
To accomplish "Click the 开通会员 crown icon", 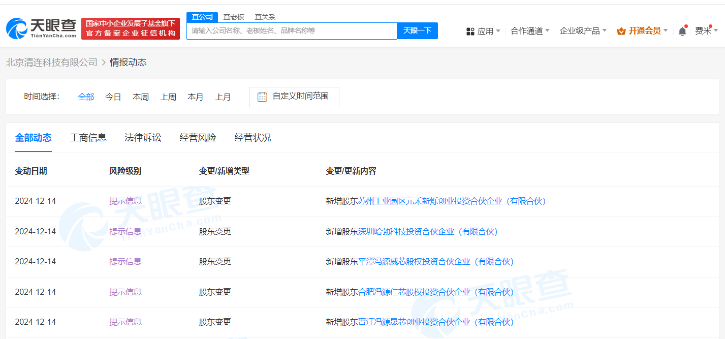I will pos(621,30).
